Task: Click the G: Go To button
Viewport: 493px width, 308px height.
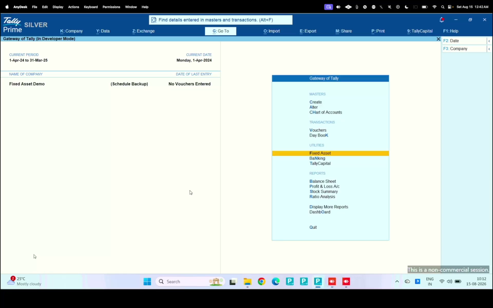Action: click(x=221, y=31)
